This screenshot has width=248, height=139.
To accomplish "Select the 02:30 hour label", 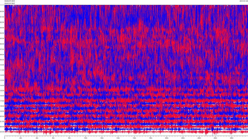I will click(2, 22).
